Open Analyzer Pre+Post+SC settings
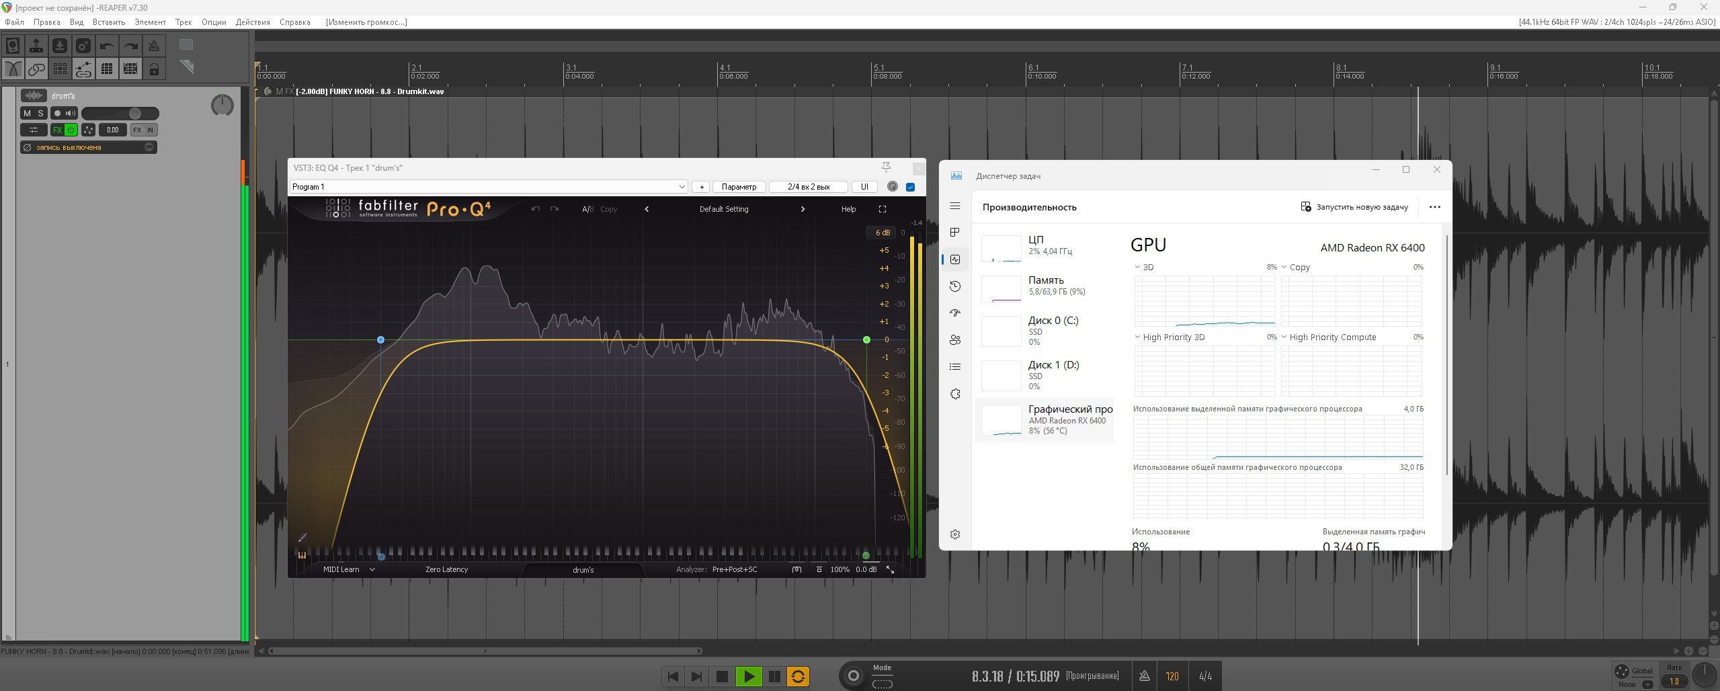Image resolution: width=1720 pixels, height=691 pixels. (735, 569)
